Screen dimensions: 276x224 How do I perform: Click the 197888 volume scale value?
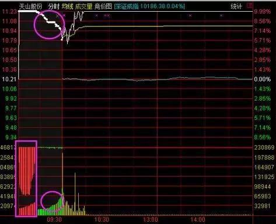tap(264, 157)
